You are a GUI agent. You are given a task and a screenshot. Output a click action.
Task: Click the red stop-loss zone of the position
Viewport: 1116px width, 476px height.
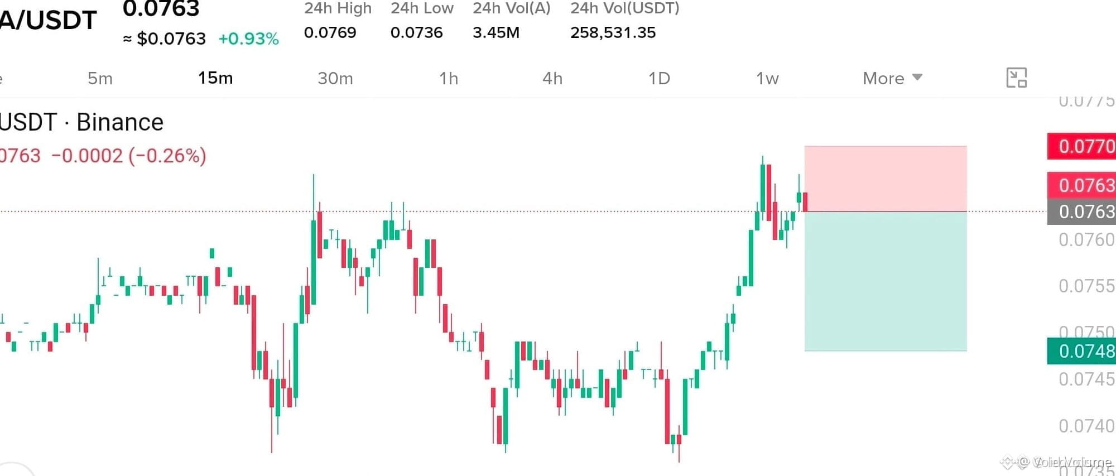point(886,179)
